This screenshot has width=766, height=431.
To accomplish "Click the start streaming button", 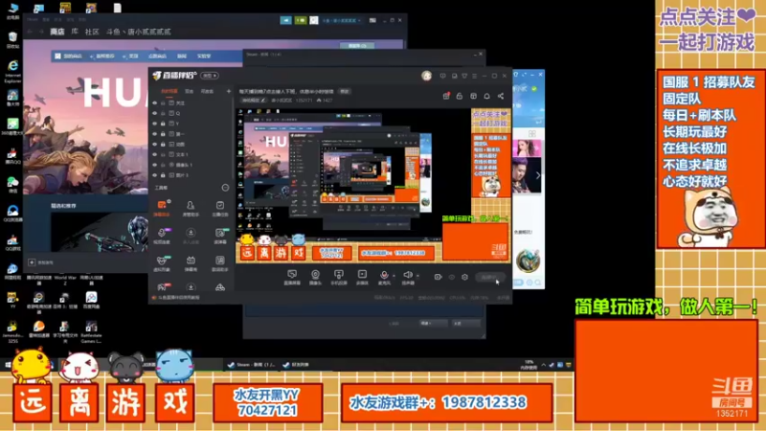I will click(x=490, y=277).
